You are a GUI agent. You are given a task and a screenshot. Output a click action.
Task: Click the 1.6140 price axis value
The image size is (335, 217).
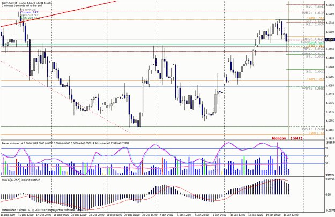tap(330, 68)
